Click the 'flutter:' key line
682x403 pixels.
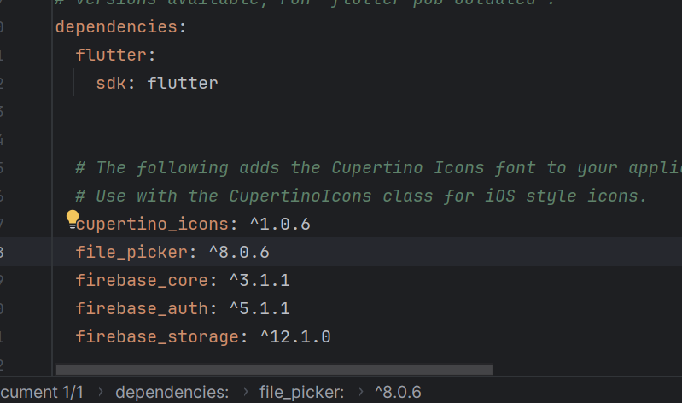click(115, 55)
